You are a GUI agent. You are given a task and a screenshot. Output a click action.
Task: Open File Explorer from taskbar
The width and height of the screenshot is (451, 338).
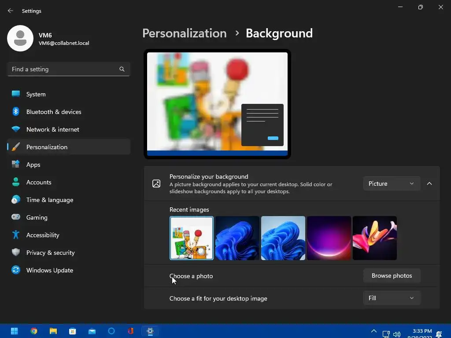[x=53, y=331]
